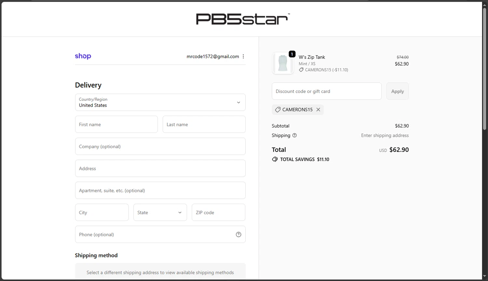Viewport: 488px width, 281px height.
Task: Focus the First name field
Action: point(116,124)
